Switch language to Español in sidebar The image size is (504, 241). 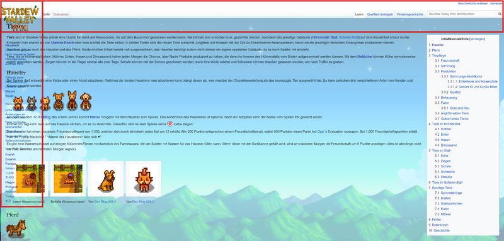pyautogui.click(x=11, y=159)
